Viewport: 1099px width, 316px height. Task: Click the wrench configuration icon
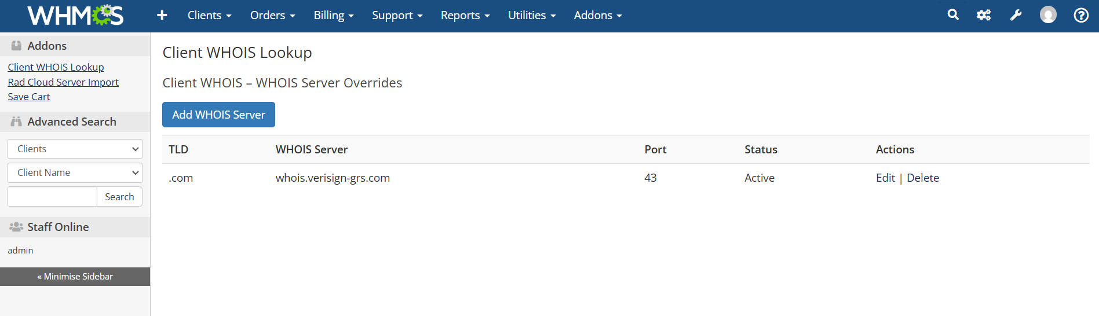(1016, 15)
